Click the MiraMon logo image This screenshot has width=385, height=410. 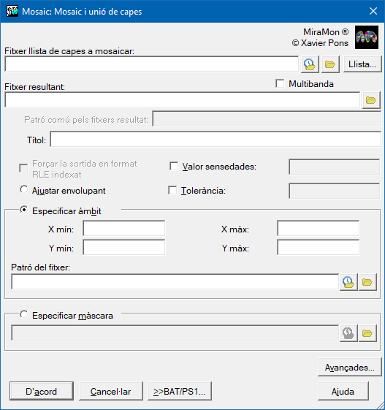click(x=367, y=37)
